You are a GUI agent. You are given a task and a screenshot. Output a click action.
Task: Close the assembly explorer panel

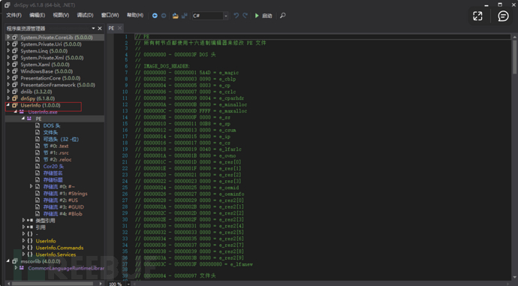100,29
